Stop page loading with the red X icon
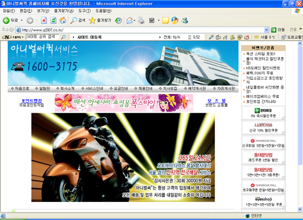 (44, 20)
